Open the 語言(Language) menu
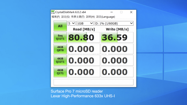Image resolution: width=187 pixels, height=105 pixels. click(106, 17)
